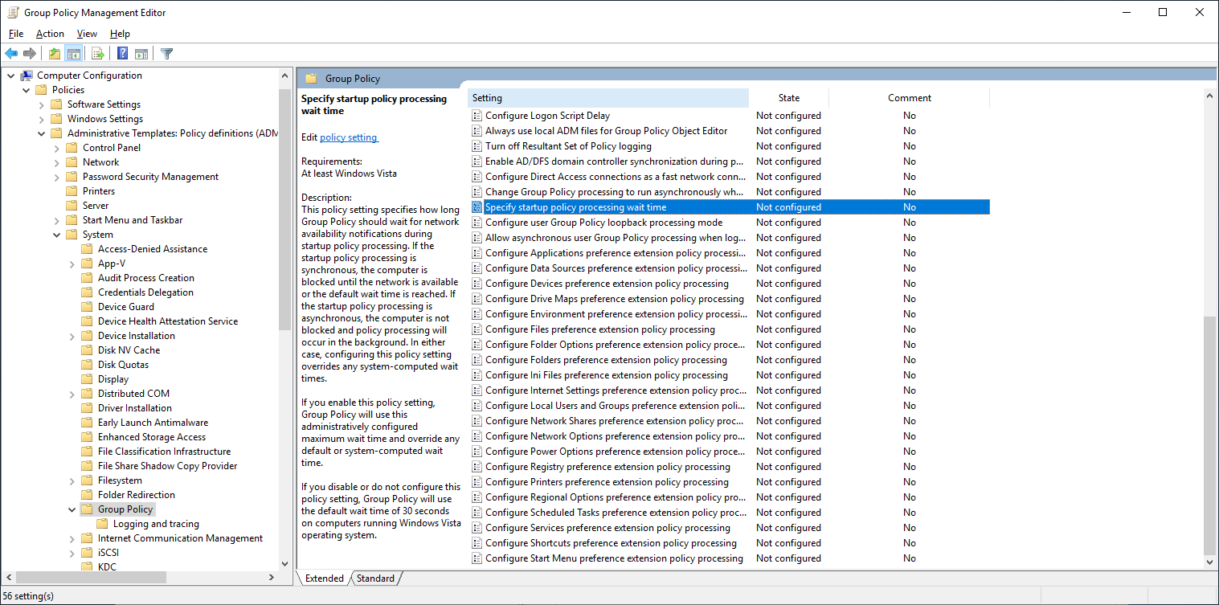Open the Help menu
This screenshot has width=1219, height=605.
coord(120,34)
